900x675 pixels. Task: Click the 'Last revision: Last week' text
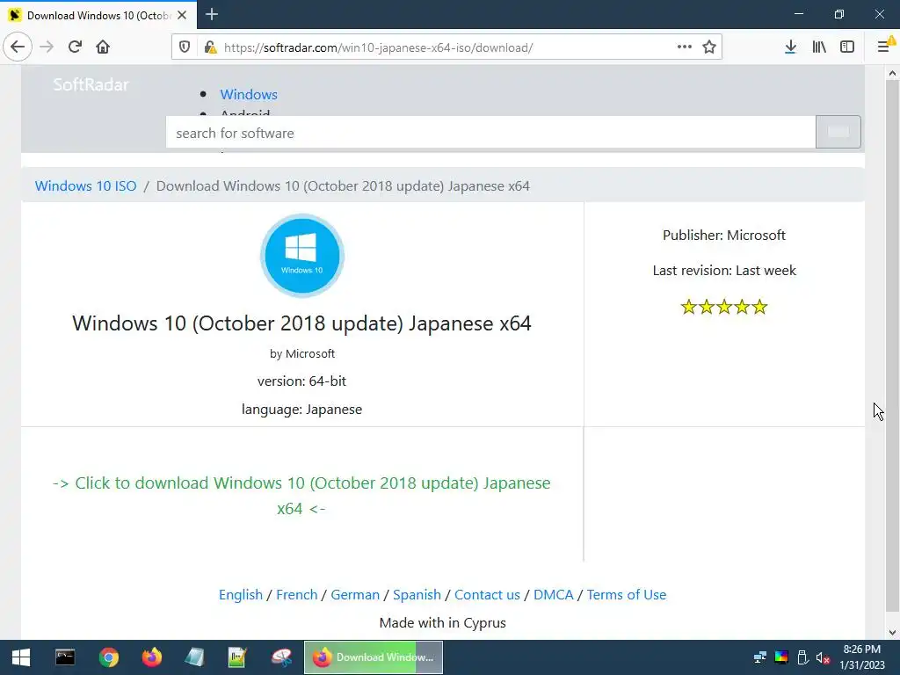724,271
